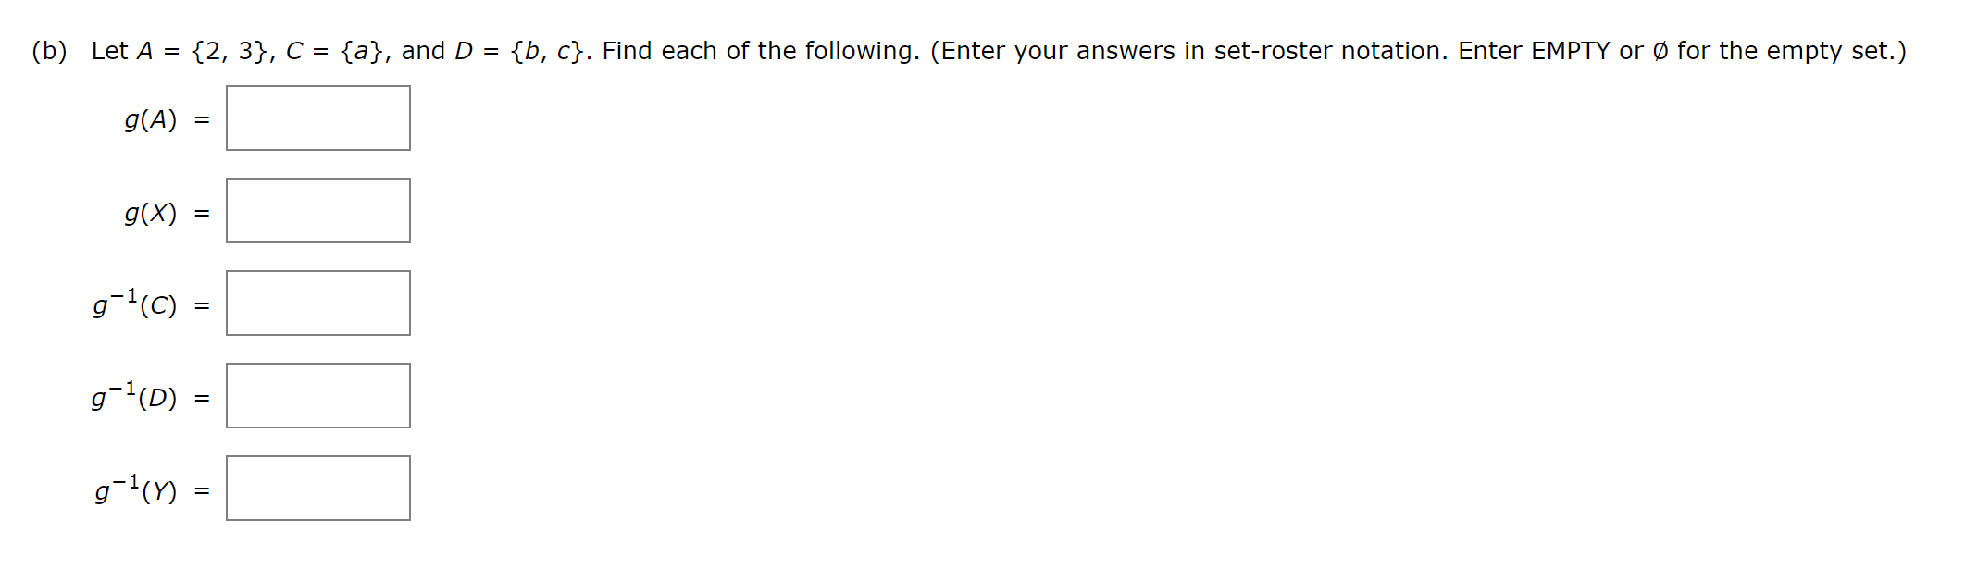This screenshot has height=582, width=1965.
Task: Click the equals sign beside g(A)
Action: (x=203, y=118)
